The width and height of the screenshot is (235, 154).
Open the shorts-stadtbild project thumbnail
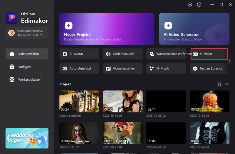click(x=79, y=101)
